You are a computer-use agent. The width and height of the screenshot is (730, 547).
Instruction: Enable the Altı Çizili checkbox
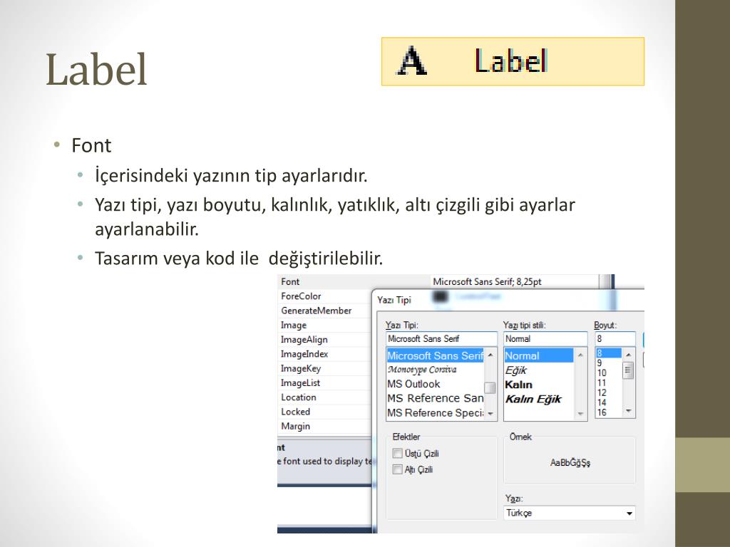click(398, 469)
